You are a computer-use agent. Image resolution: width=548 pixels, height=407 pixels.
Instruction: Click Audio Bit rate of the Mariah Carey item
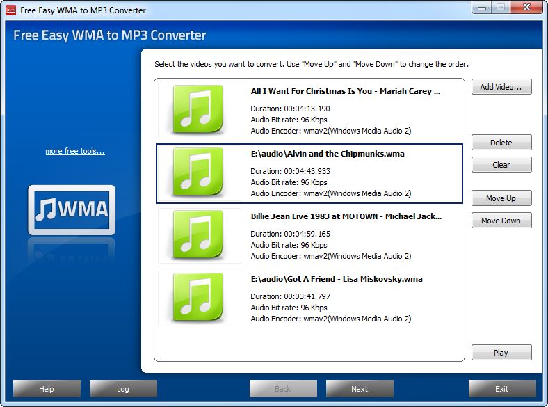[289, 120]
